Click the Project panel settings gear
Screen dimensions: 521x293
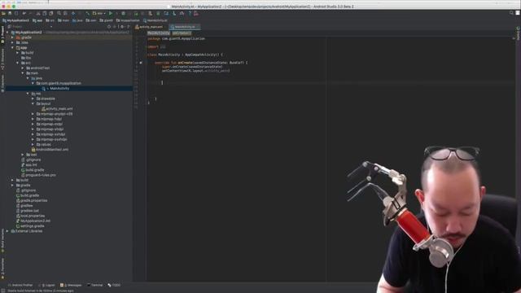pyautogui.click(x=122, y=27)
